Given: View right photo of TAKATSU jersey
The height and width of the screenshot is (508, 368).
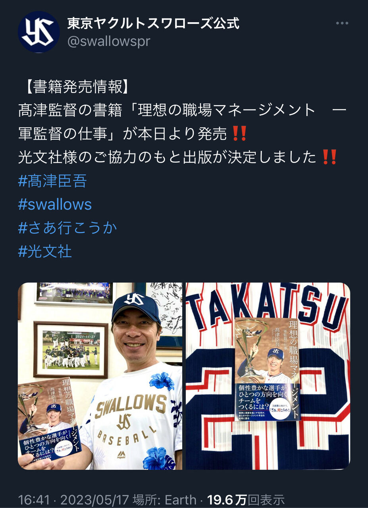Looking at the screenshot, I should 268,376.
